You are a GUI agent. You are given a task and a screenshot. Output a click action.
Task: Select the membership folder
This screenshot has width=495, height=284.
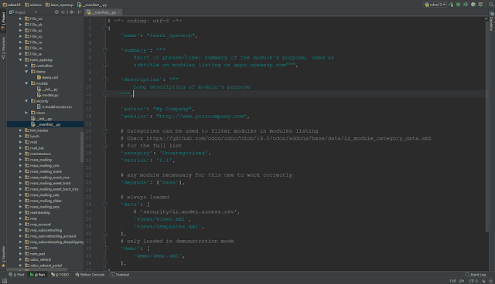(x=38, y=212)
